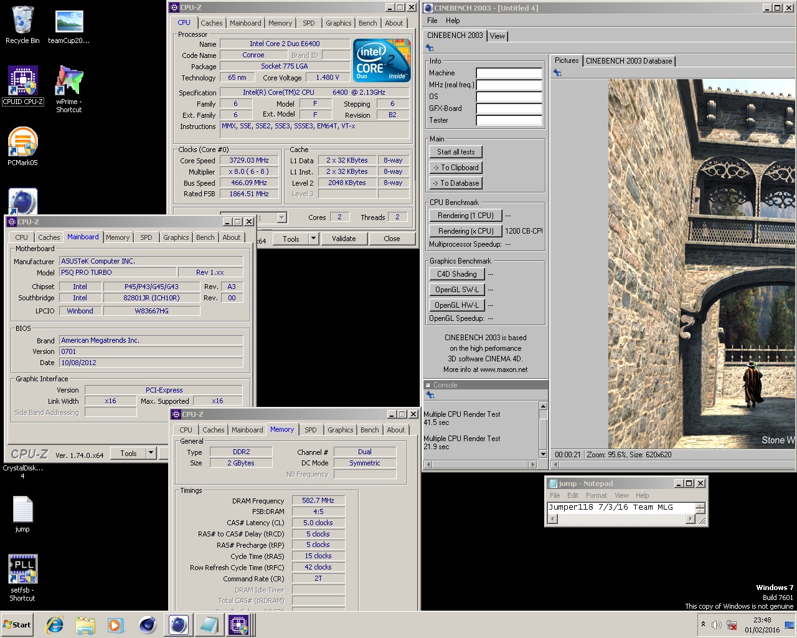
Task: Run the OpenGL SW-L benchmark
Action: (456, 290)
